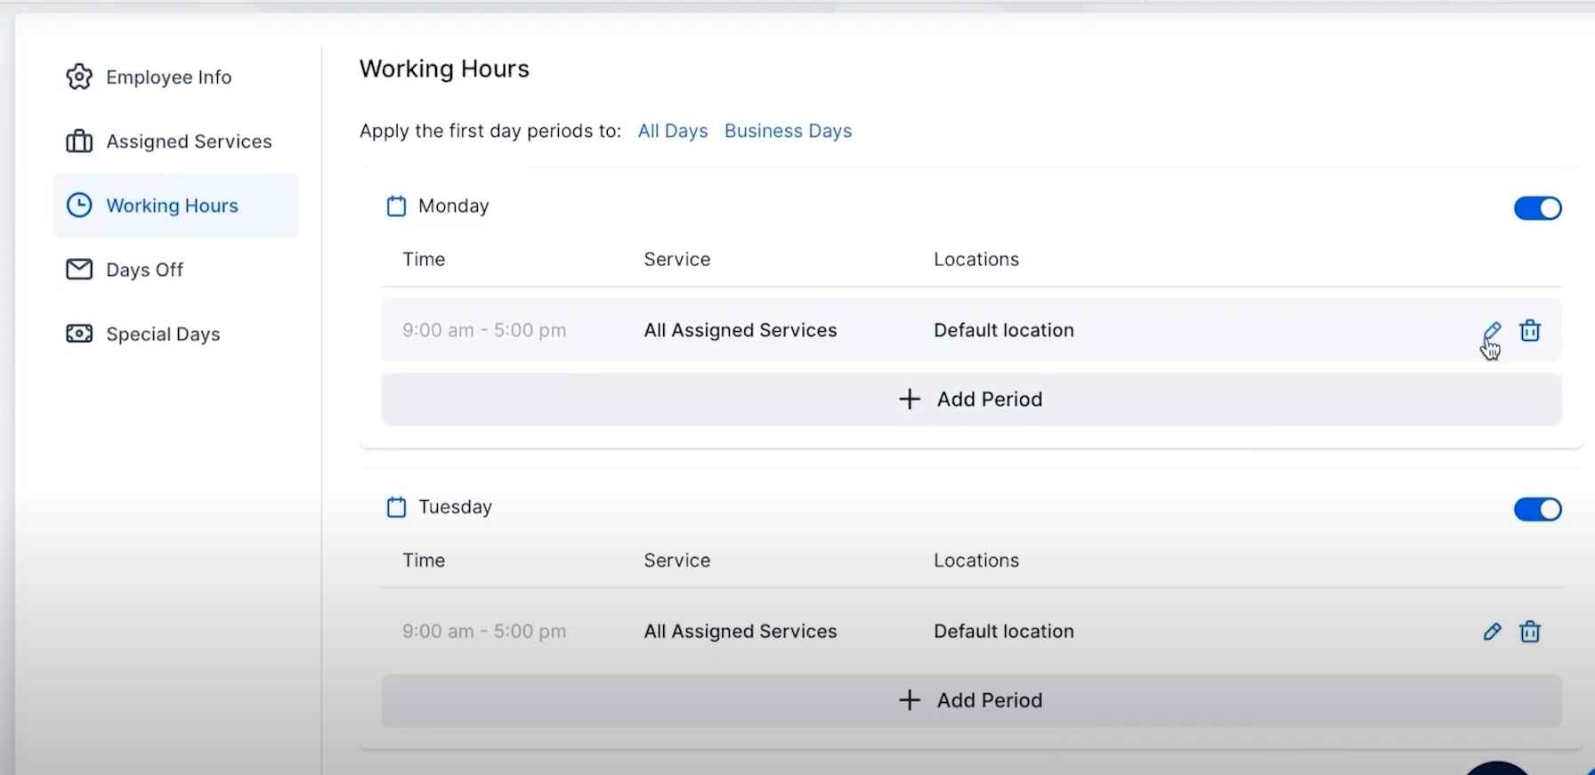
Task: Open the Working Hours tab
Action: tap(172, 206)
